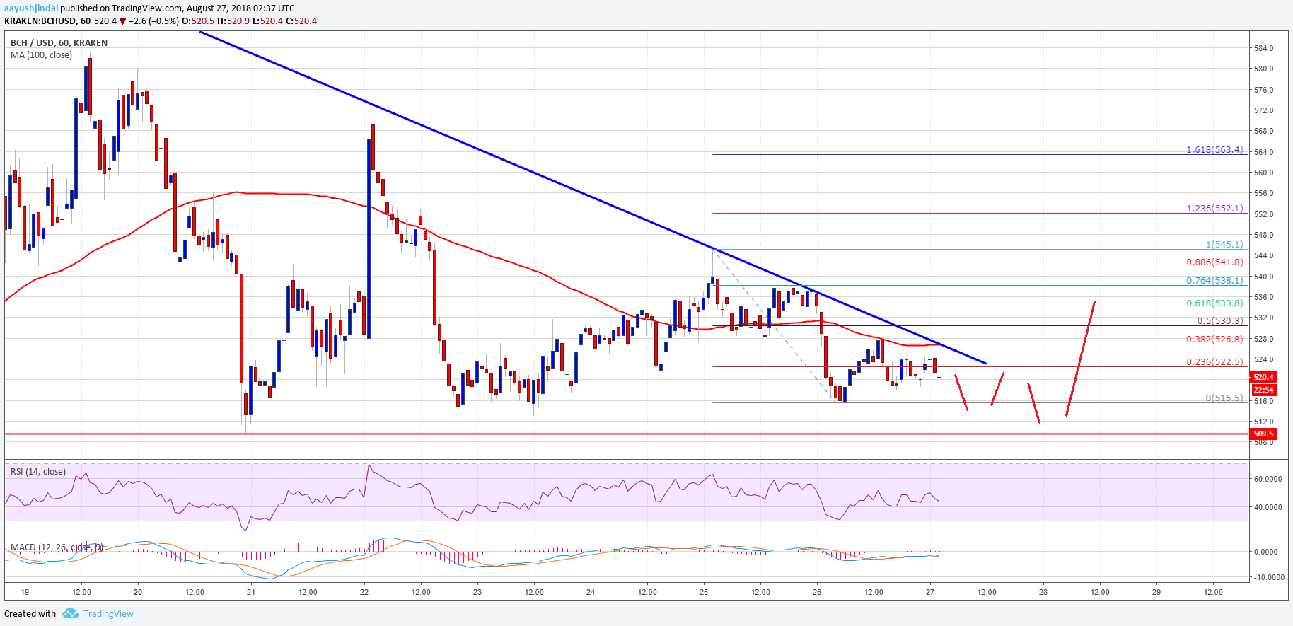Click the date label 22 on time axis

(364, 593)
